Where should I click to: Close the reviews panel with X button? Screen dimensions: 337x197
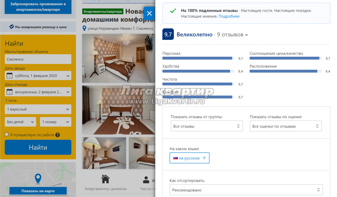click(149, 13)
